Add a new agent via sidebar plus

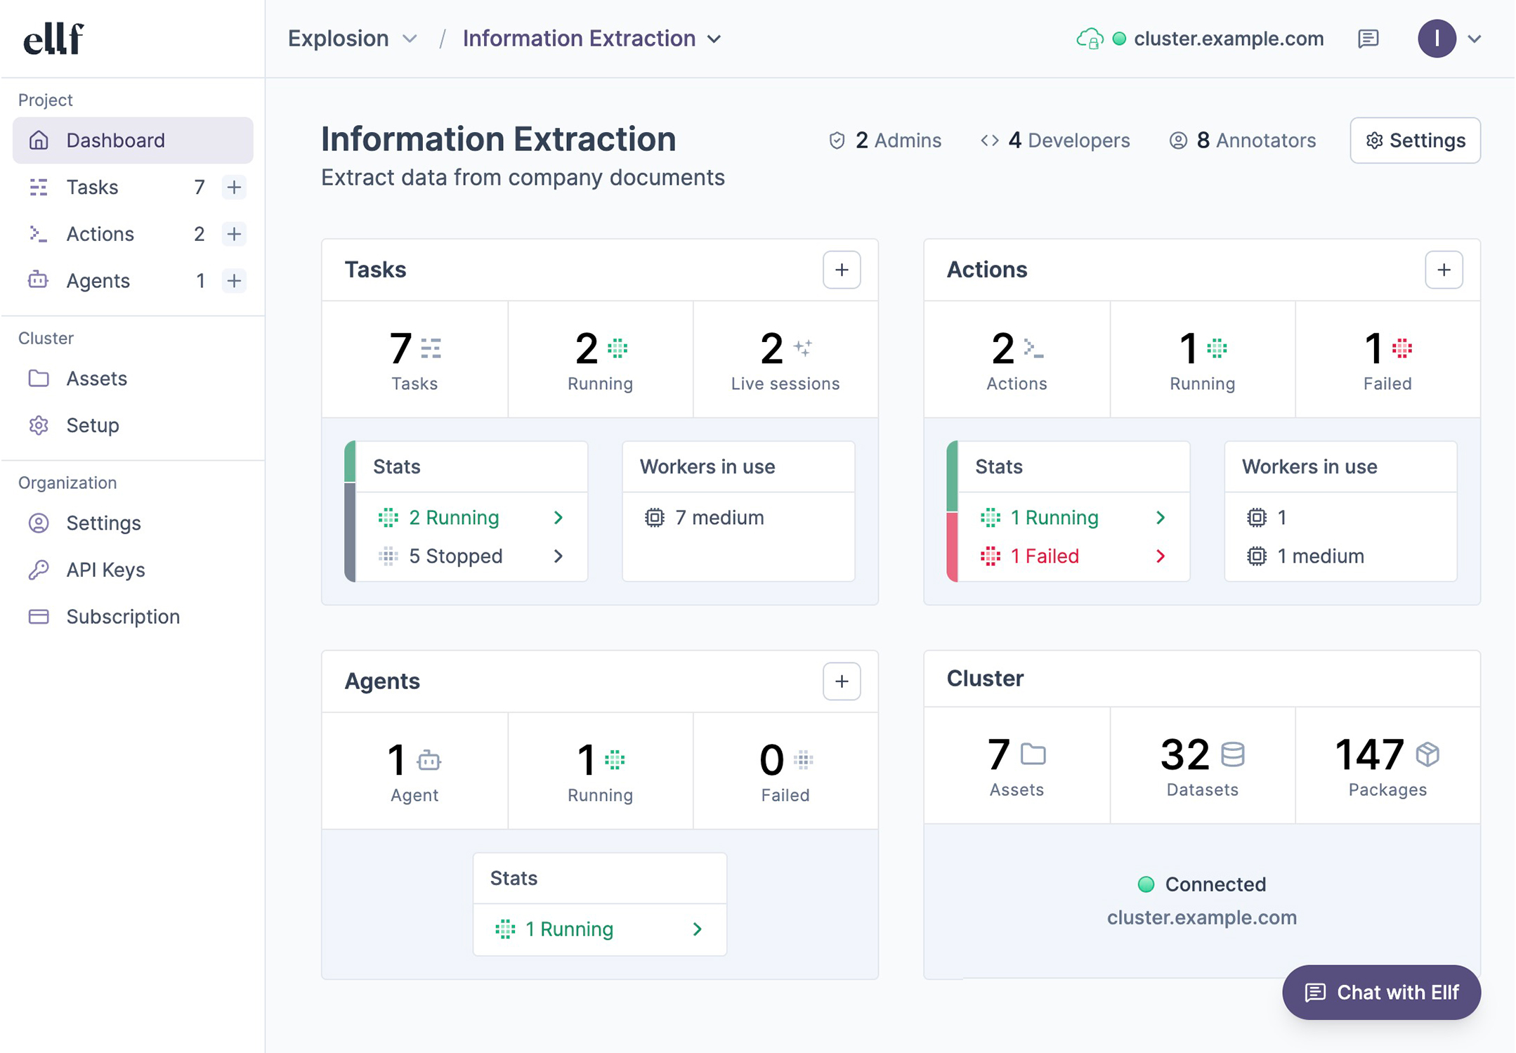[234, 281]
